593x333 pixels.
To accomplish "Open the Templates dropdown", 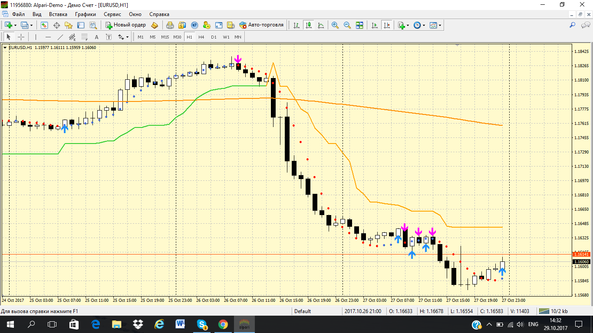I will 435,25.
